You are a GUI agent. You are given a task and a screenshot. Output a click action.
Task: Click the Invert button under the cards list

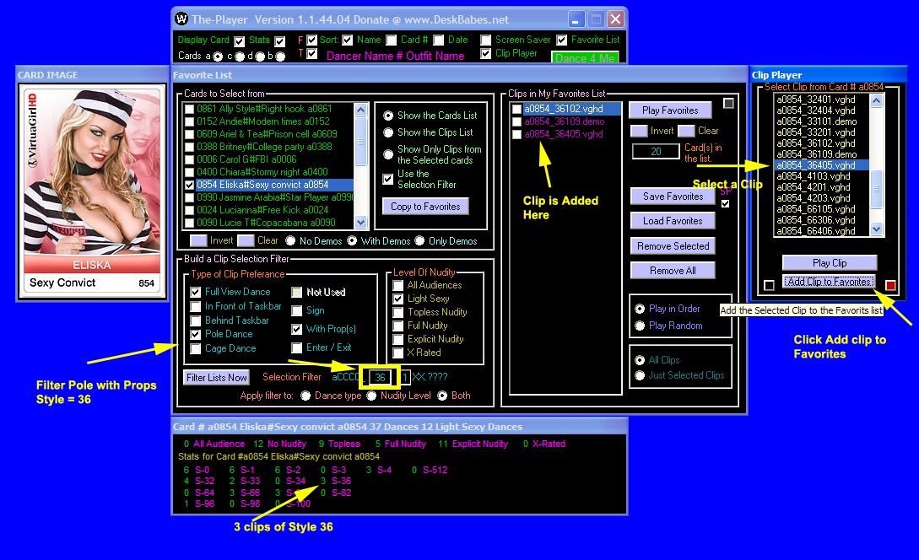pos(198,240)
